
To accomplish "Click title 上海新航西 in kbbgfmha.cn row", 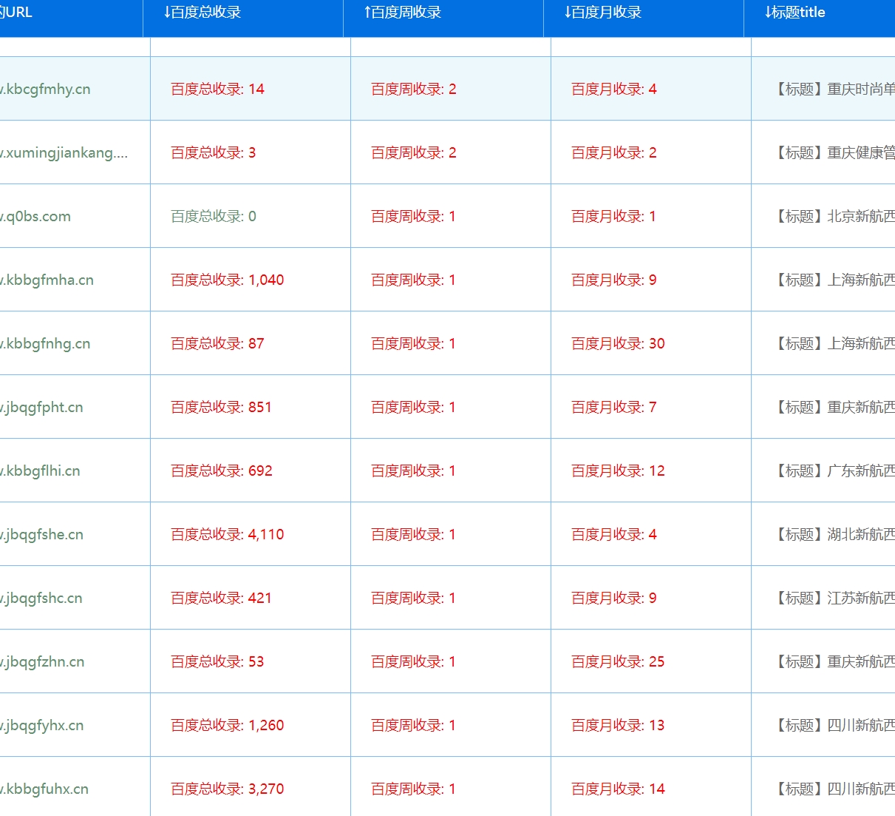I will (834, 280).
